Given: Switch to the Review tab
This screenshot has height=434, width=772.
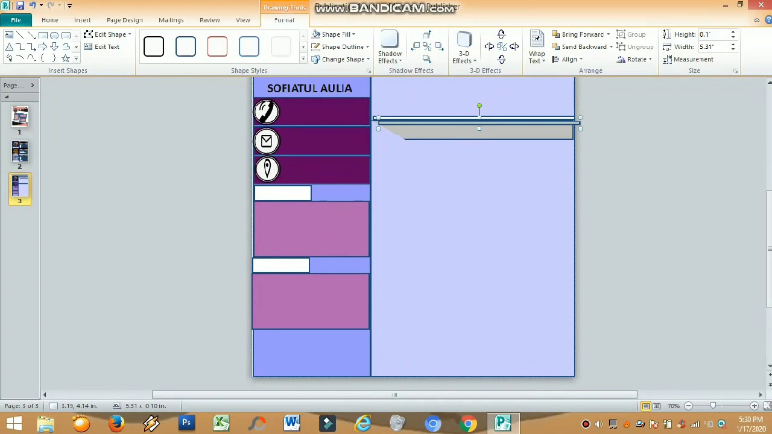Looking at the screenshot, I should (x=210, y=20).
